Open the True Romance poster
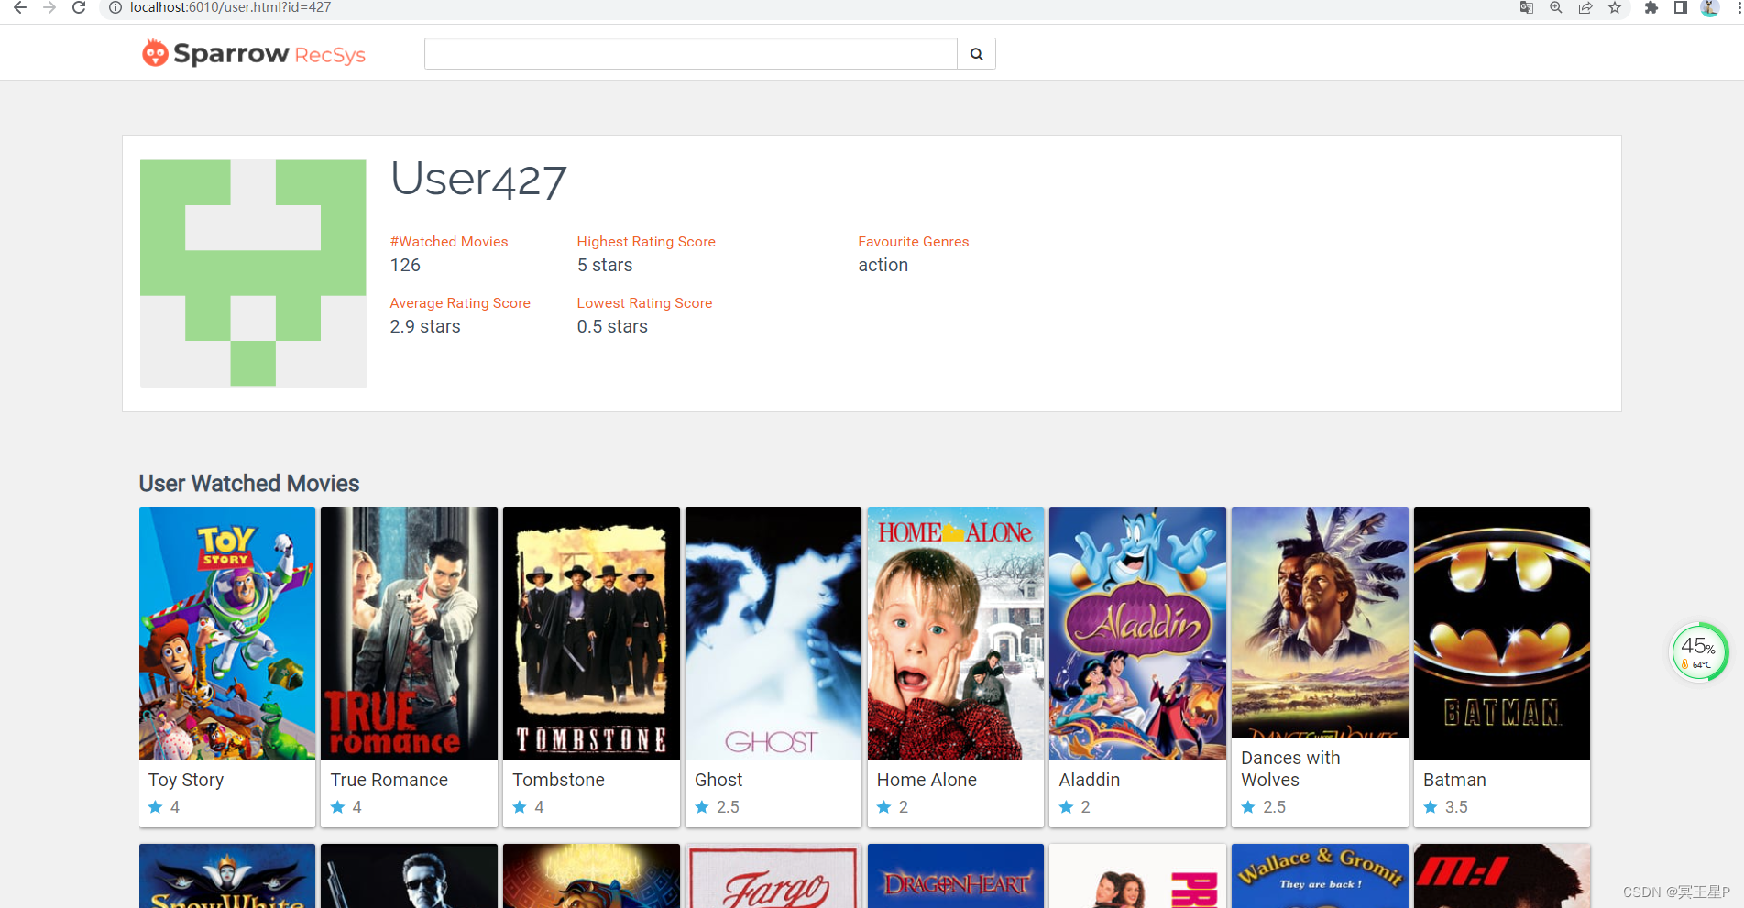The width and height of the screenshot is (1744, 908). tap(409, 633)
